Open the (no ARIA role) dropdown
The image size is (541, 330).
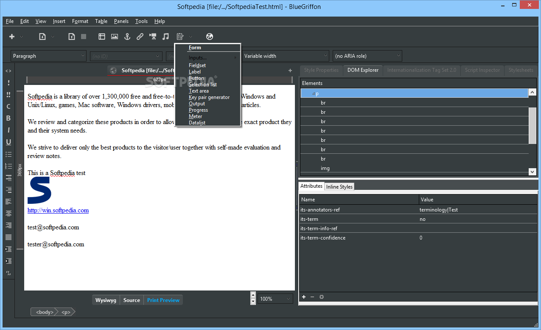(367, 56)
